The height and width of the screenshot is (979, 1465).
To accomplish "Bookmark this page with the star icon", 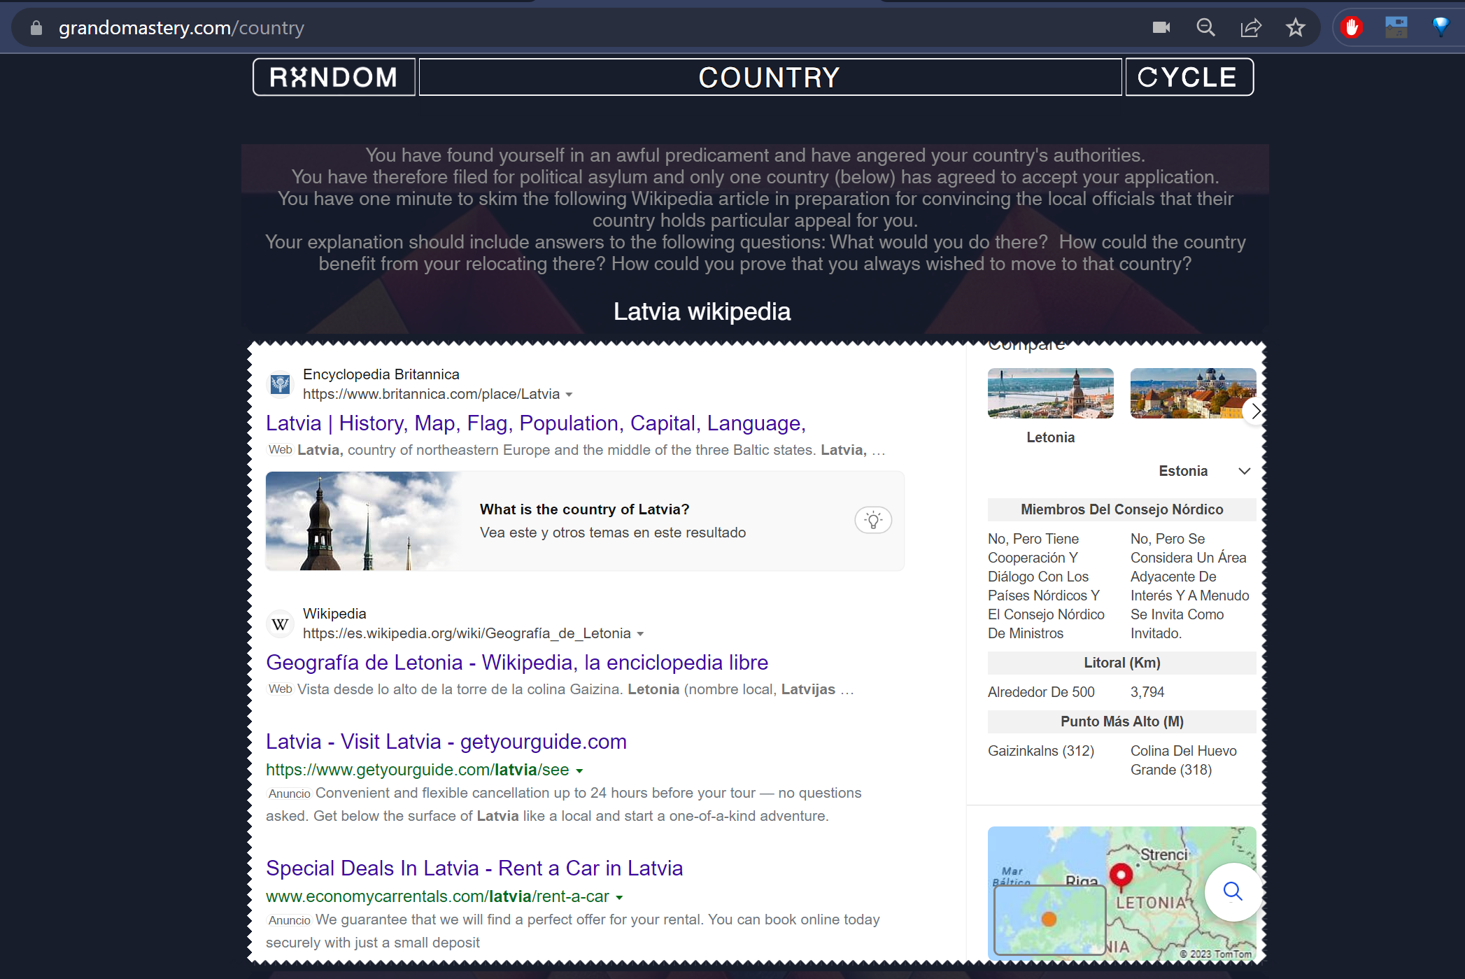I will 1295,27.
